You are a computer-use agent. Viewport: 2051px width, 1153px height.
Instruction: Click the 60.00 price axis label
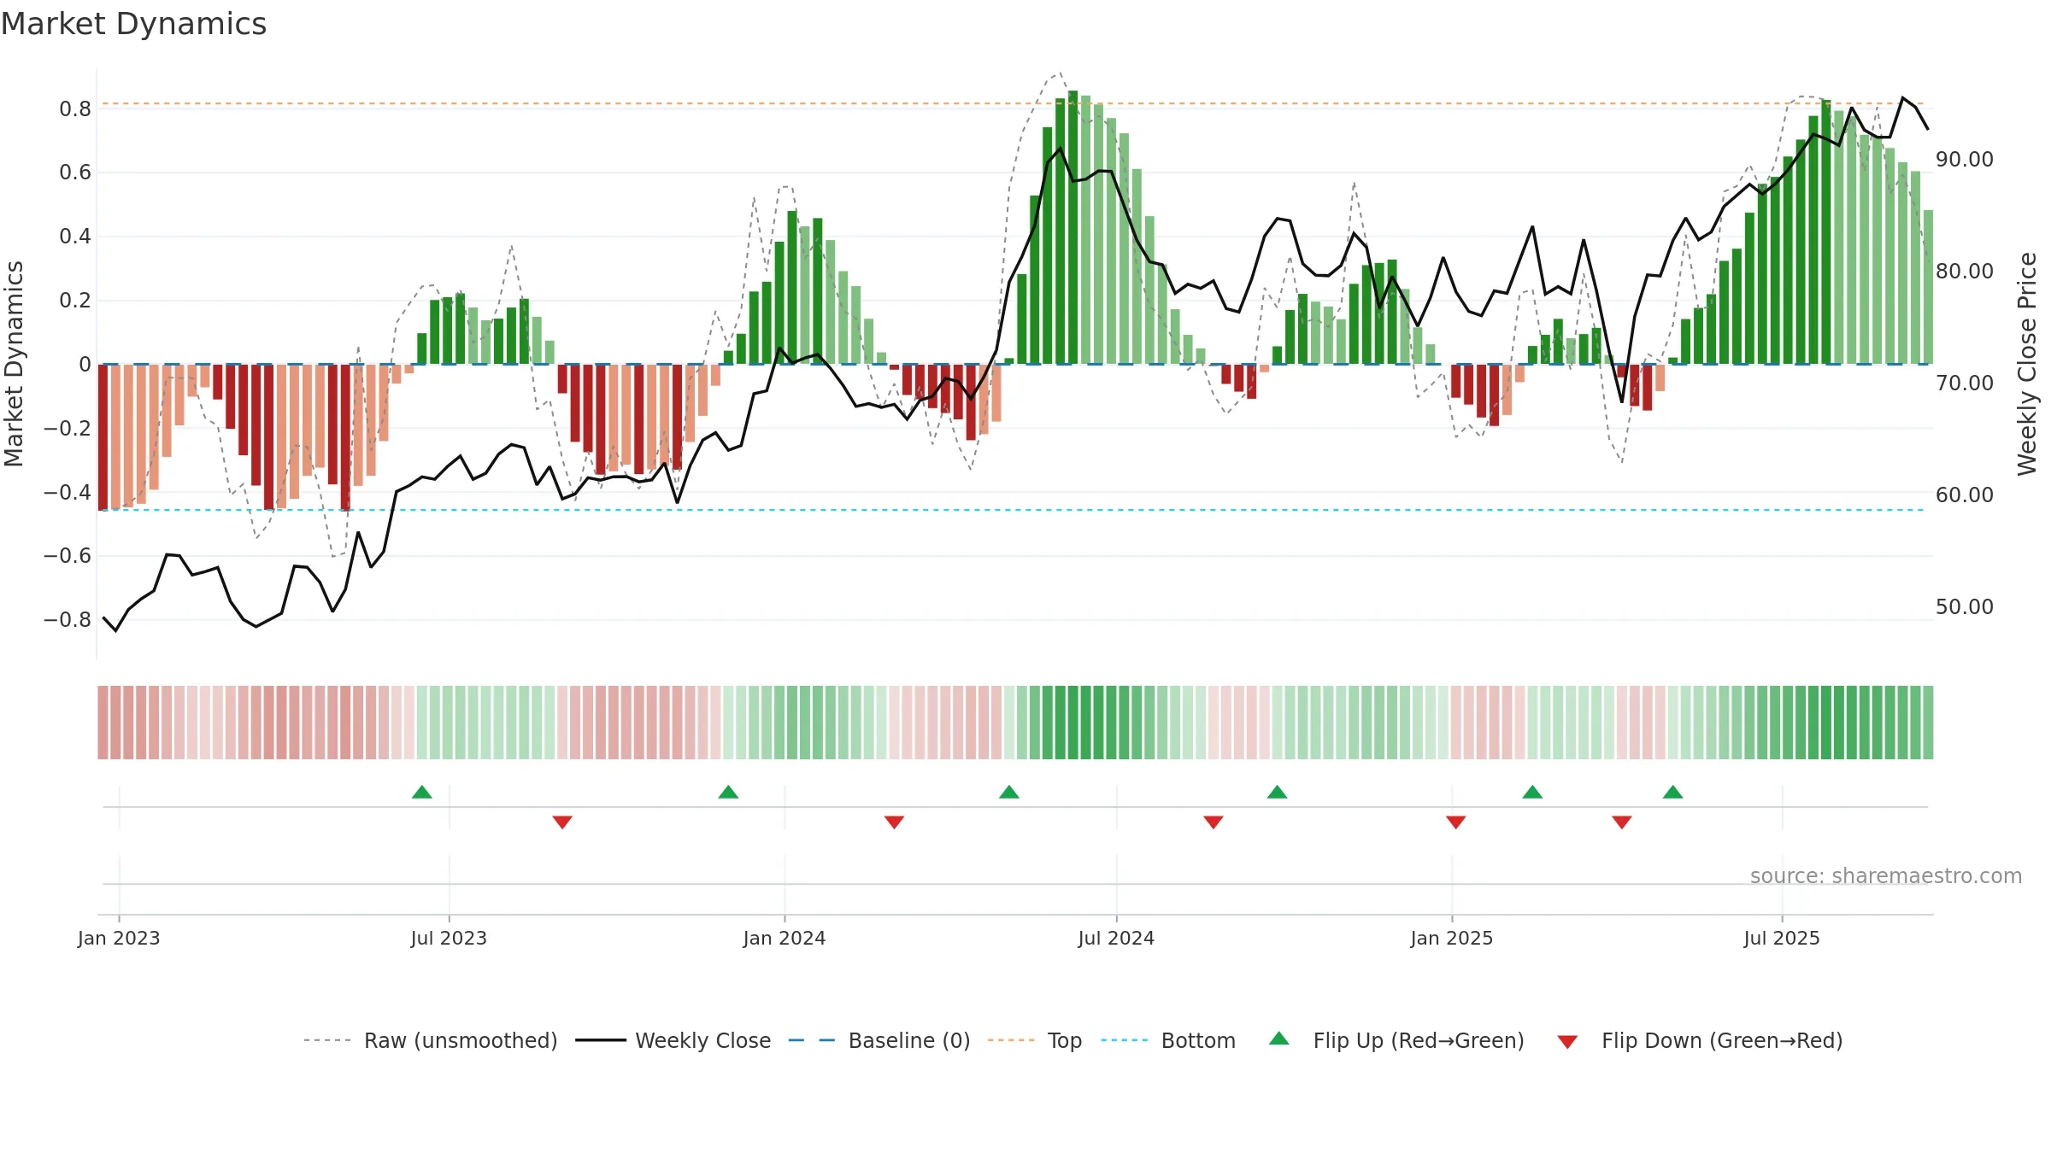[1965, 495]
